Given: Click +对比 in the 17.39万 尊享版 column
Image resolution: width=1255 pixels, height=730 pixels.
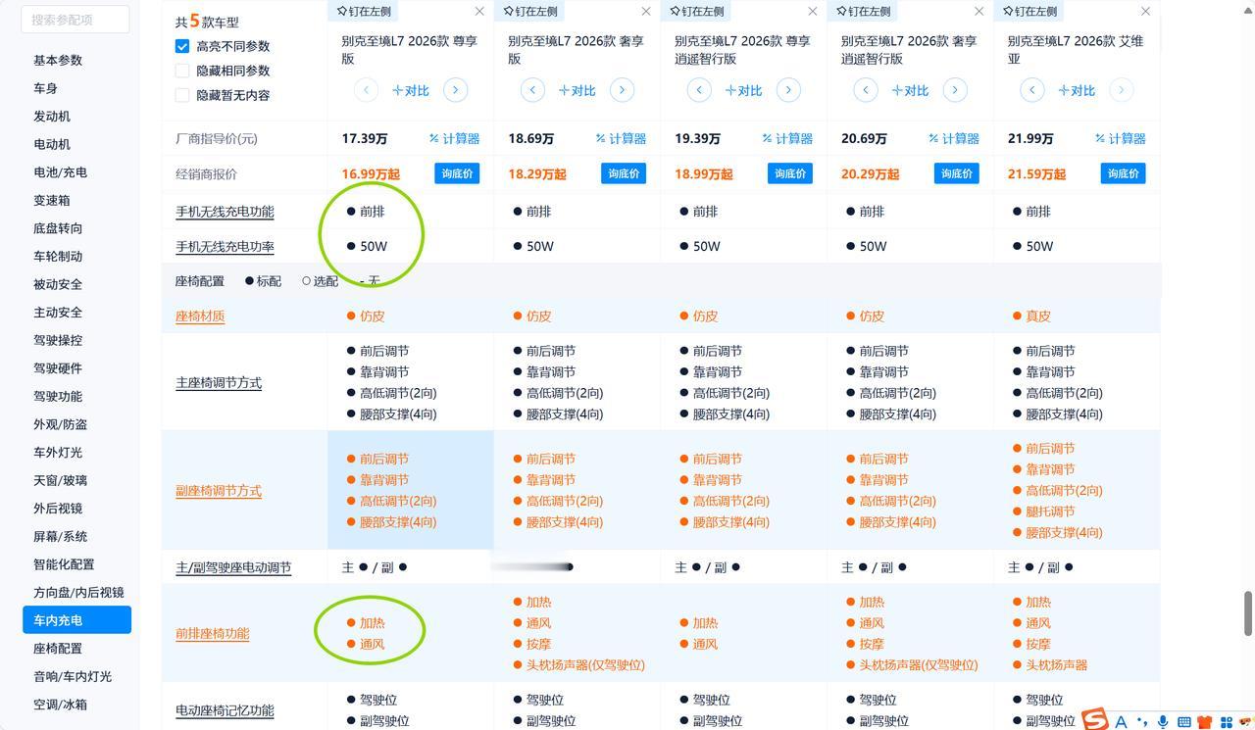Looking at the screenshot, I should [x=410, y=90].
